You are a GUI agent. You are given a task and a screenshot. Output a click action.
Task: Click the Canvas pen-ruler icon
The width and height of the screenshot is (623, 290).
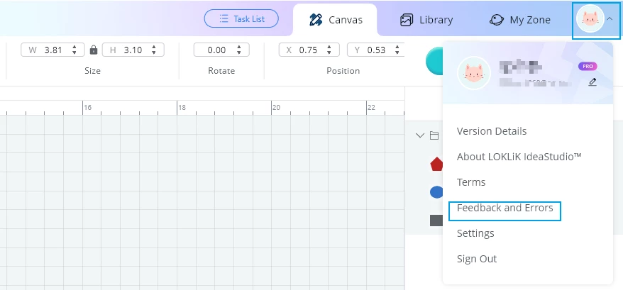click(x=316, y=20)
